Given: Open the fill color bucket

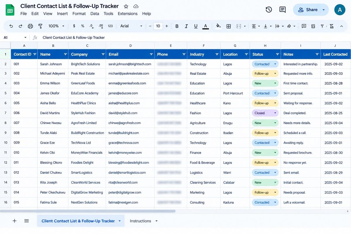Looking at the screenshot, I should 218,26.
